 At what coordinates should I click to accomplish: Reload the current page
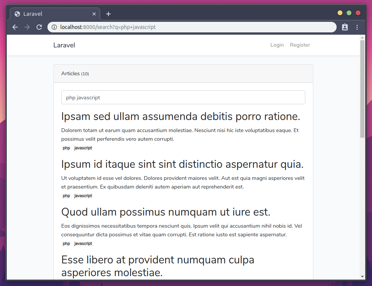pos(39,27)
